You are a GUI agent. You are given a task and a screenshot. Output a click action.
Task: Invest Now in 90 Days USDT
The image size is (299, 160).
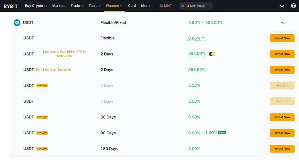point(282,133)
